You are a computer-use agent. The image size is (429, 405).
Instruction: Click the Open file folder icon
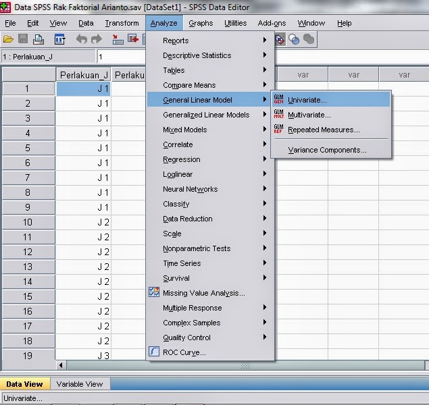[x=8, y=40]
